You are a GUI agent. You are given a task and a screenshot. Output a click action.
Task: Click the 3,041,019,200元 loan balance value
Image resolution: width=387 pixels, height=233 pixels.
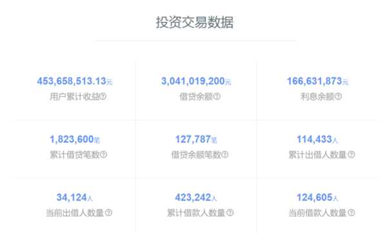tap(196, 81)
